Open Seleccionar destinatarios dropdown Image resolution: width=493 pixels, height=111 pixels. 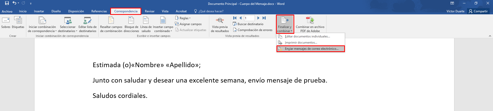(68, 25)
